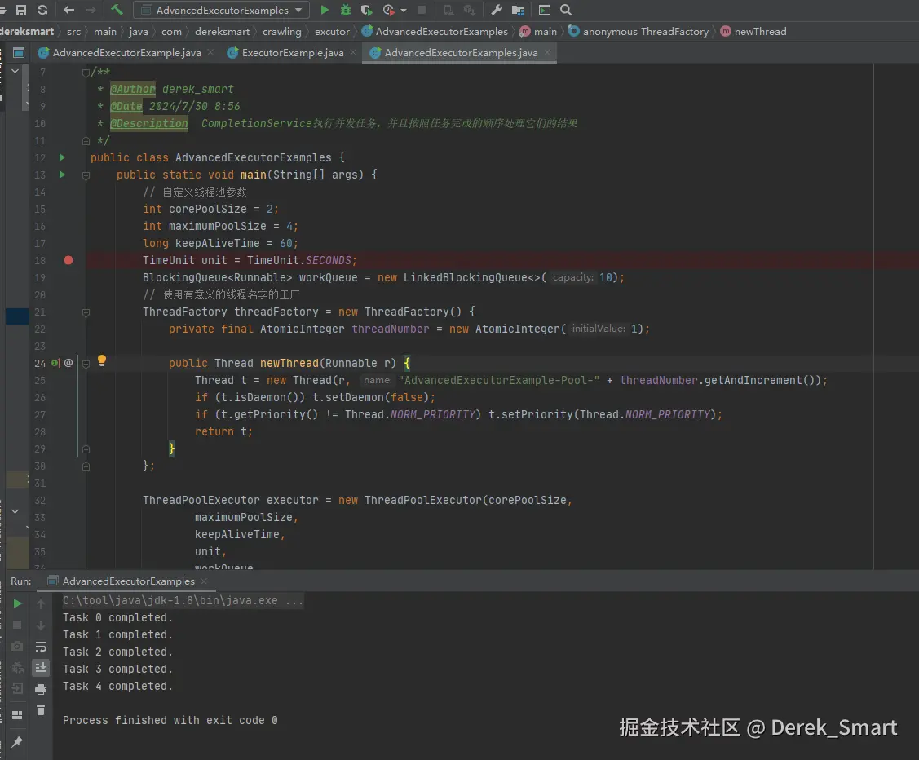This screenshot has height=760, width=919.
Task: Pin the Run tab with pin icon
Action: coord(17,742)
